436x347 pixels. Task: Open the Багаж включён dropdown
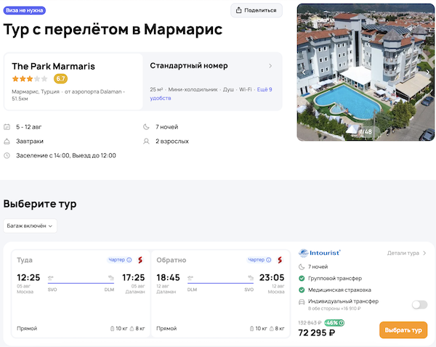30,226
